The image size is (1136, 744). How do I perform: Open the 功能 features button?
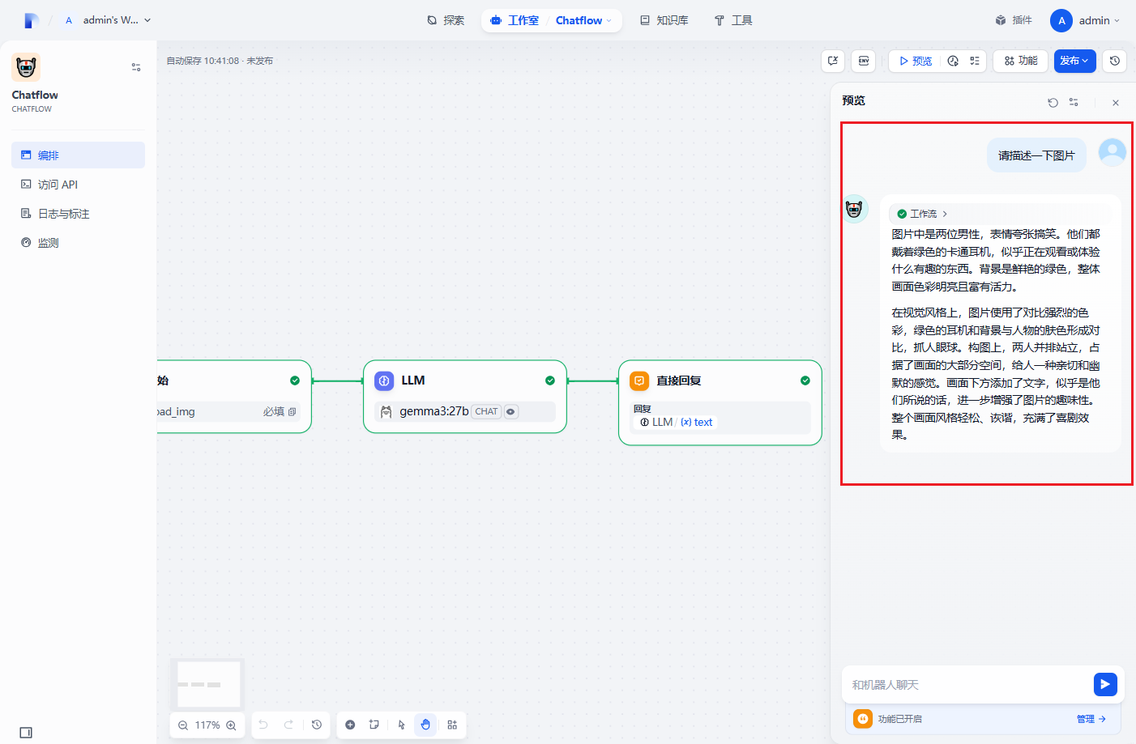click(x=1021, y=61)
